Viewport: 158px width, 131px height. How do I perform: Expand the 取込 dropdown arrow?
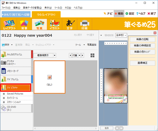[x=33, y=45]
